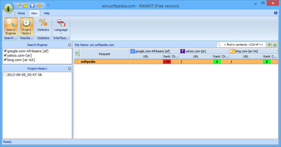Viewport: 281px width, 147px height.
Task: Click the magnifier icon in find box
Action: point(219,45)
